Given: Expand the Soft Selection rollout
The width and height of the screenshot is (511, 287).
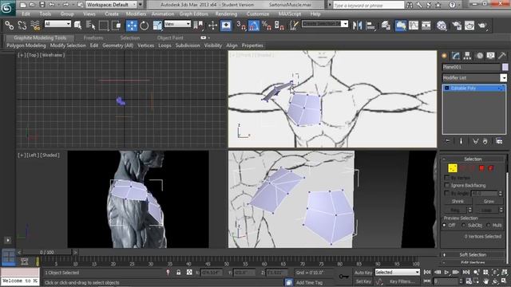Looking at the screenshot, I should [x=473, y=255].
